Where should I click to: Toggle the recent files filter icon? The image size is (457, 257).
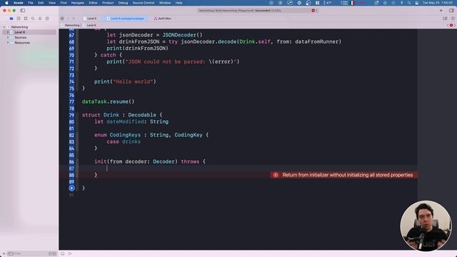51,254
